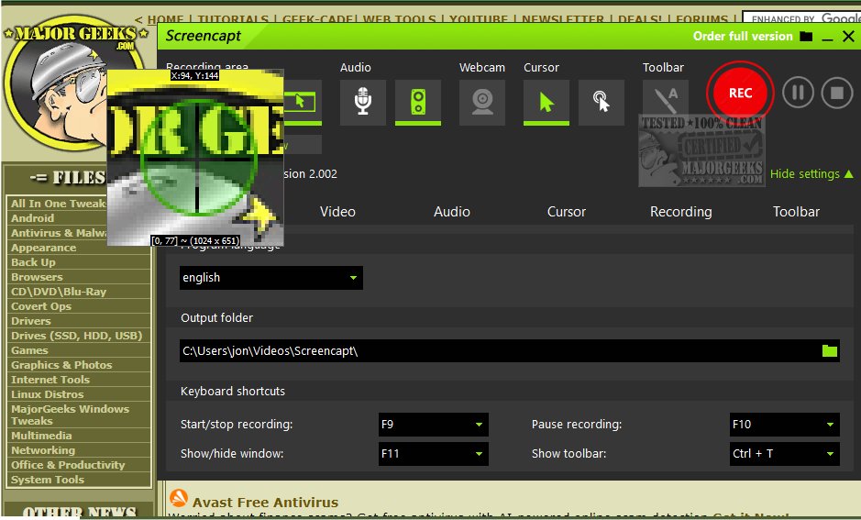
Task: Open Games category link
Action: coord(29,350)
